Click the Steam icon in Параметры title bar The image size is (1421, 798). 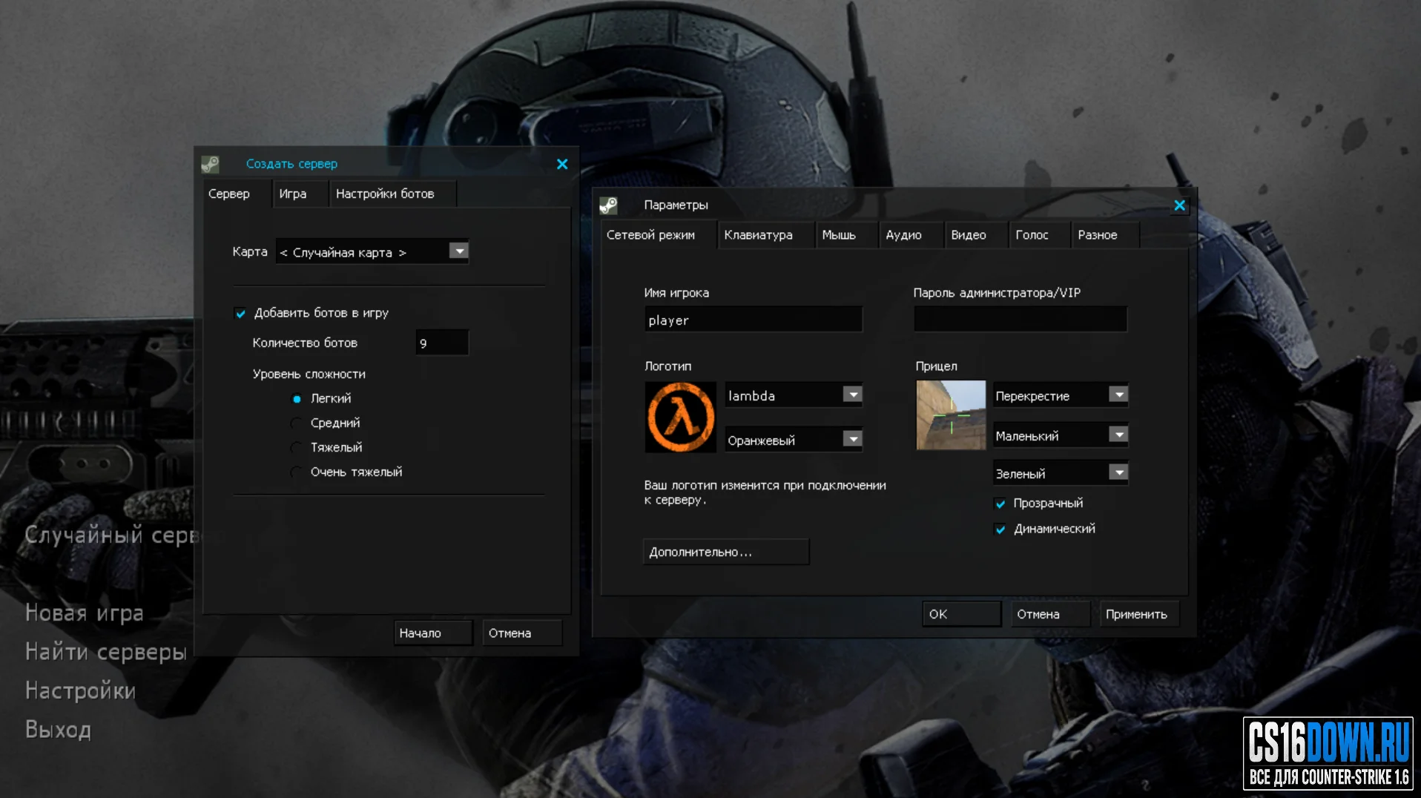point(608,205)
